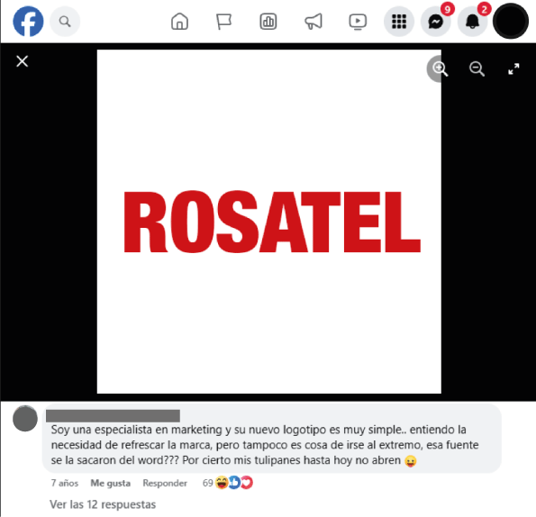Open the Watch video icon
The width and height of the screenshot is (536, 517).
[358, 22]
